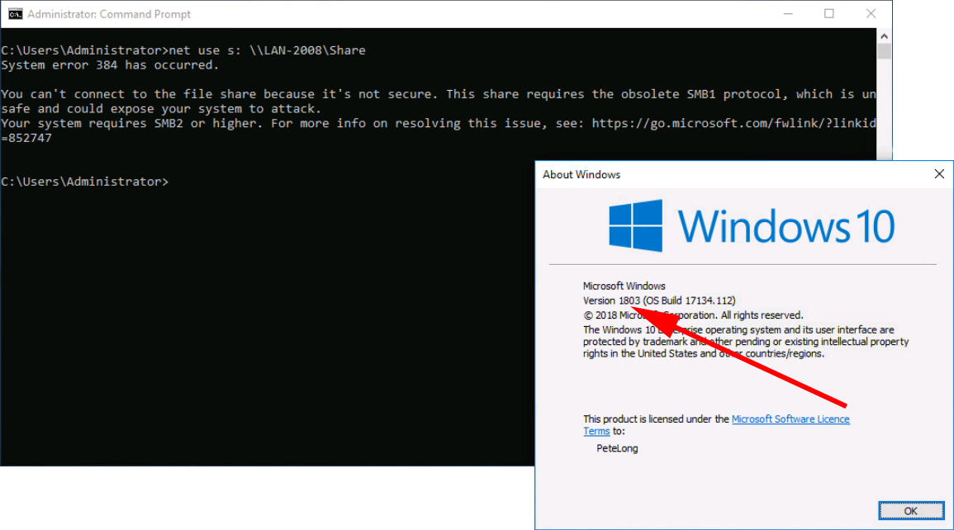Click the Windows 10 wordmark text
The width and height of the screenshot is (954, 530).
786,225
